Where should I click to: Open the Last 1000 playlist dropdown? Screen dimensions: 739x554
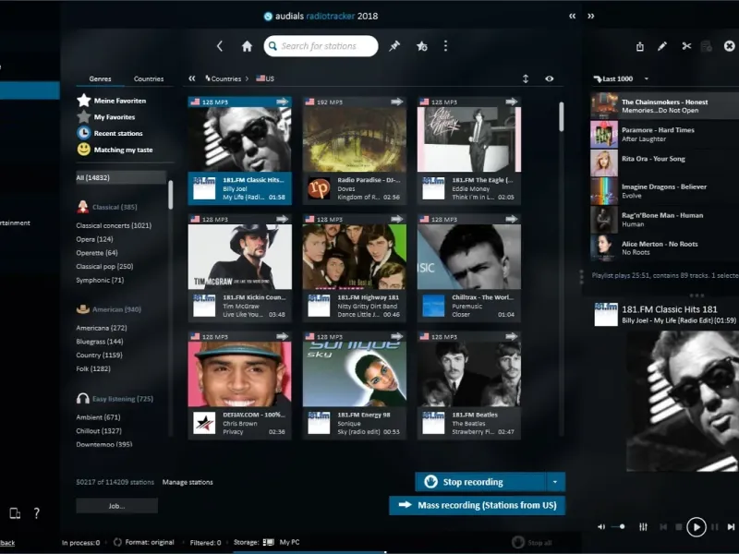tap(646, 78)
